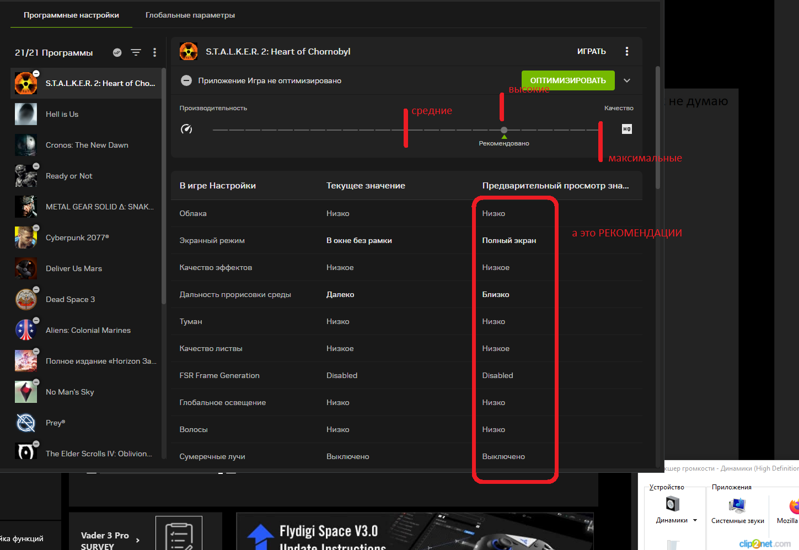Select the Hell is Us game icon
799x550 pixels.
click(26, 114)
